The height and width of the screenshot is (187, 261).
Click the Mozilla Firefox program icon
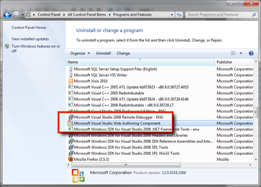[x=71, y=159]
